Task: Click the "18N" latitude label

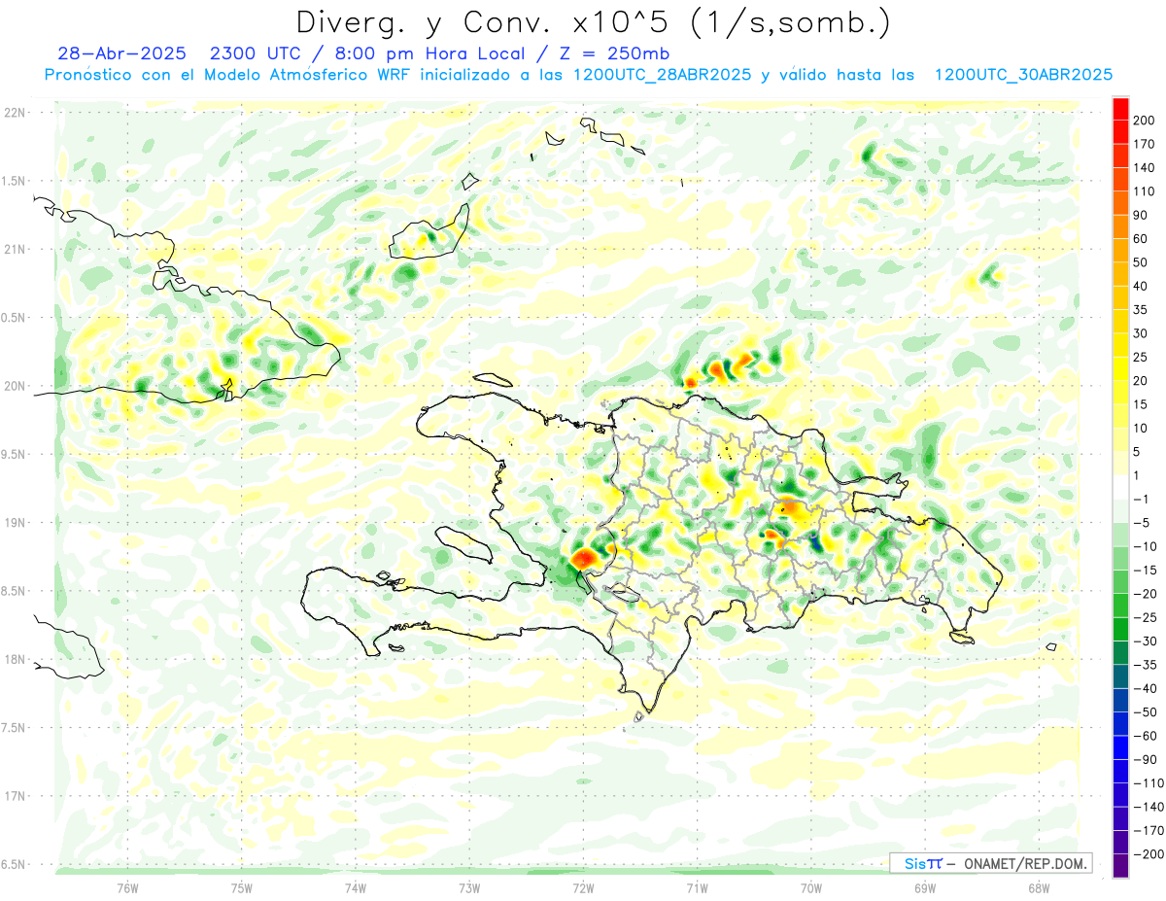Action: [x=15, y=659]
